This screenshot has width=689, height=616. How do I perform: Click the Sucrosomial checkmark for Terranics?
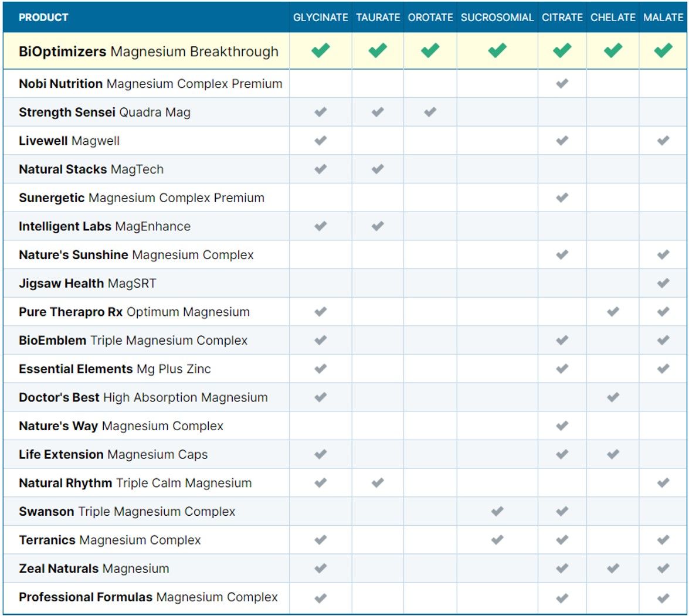pyautogui.click(x=497, y=540)
